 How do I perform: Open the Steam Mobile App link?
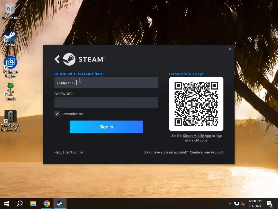coord(197,136)
